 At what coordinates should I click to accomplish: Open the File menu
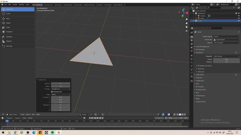6,4
